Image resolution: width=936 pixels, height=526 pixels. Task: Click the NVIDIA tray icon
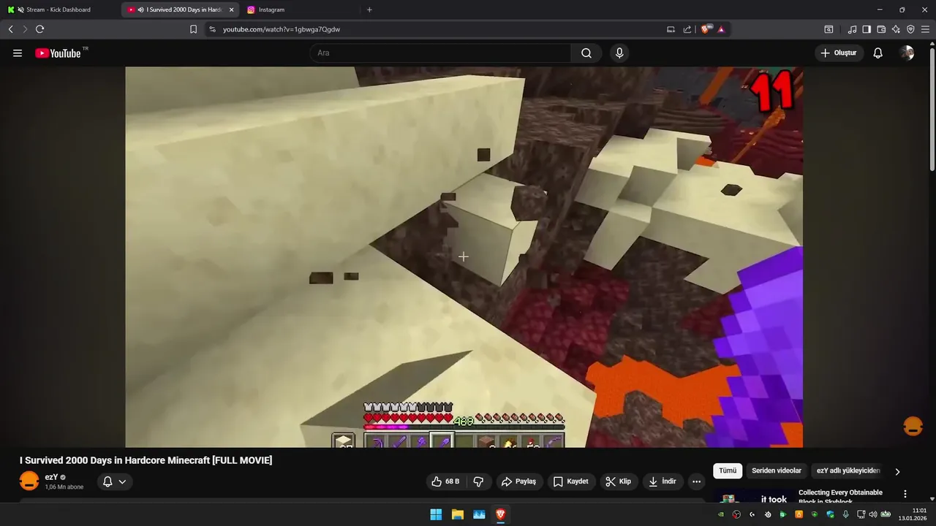pos(721,514)
